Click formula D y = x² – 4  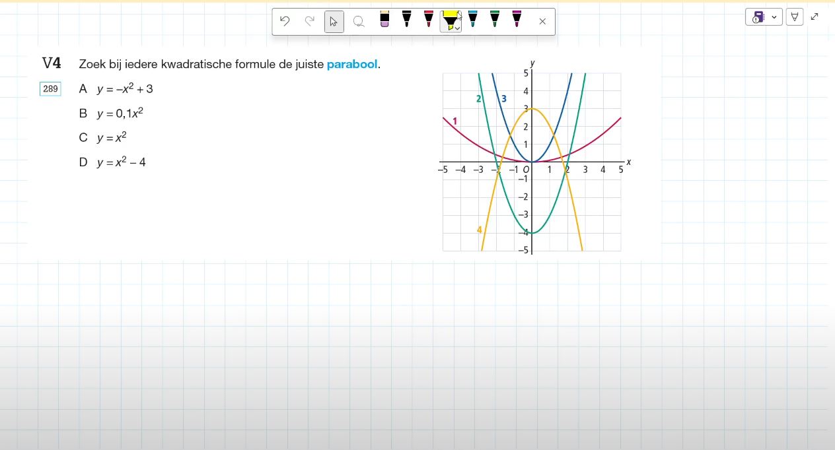(112, 162)
